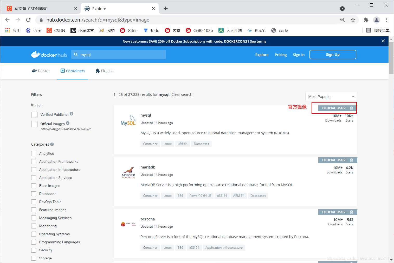Screen dimensions: 394x263
Task: Check the DevOps Tools category
Action: pos(34,202)
